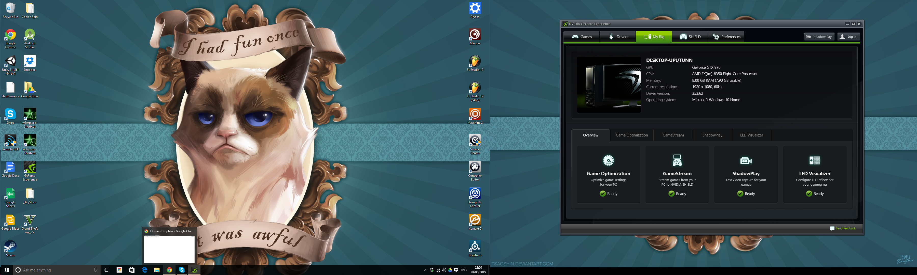Switch to the Drivers tab
This screenshot has width=917, height=275.
(618, 37)
